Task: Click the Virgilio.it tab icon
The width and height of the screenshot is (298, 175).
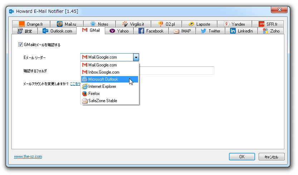Action: tap(125, 24)
